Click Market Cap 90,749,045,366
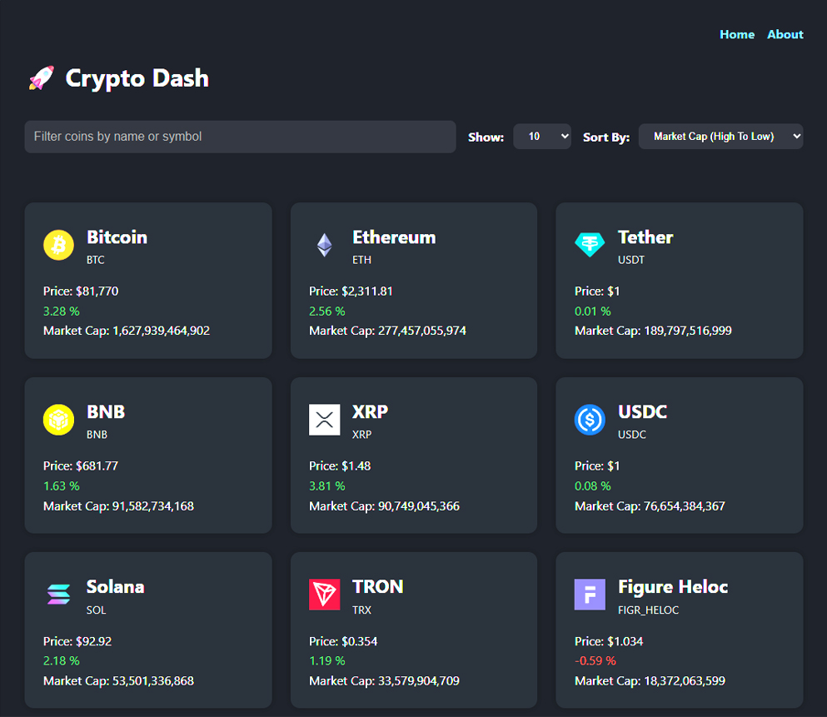This screenshot has height=717, width=827. (x=384, y=506)
